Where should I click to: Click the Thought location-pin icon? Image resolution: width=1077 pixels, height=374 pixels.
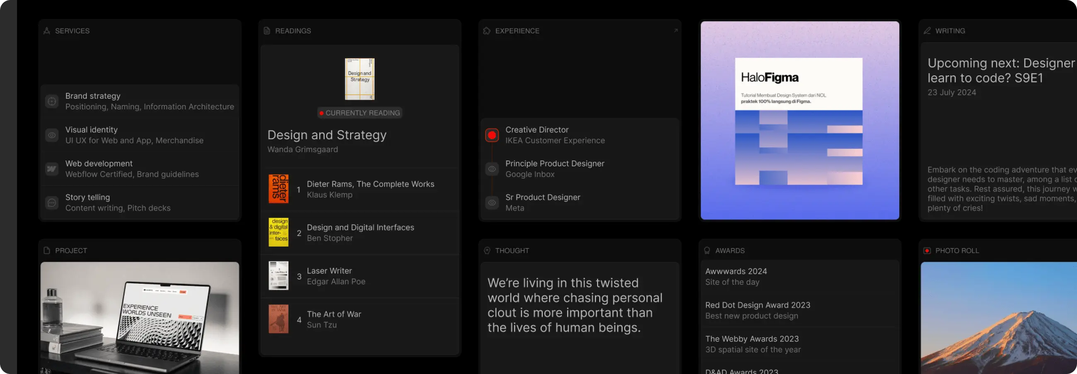click(487, 250)
